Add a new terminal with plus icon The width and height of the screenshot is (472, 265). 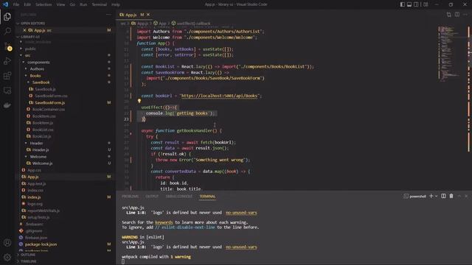431,197
